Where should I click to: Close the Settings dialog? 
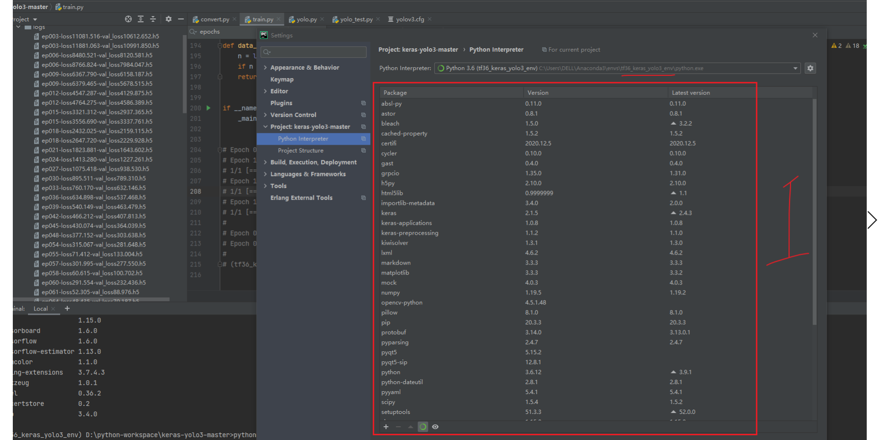[x=815, y=35]
